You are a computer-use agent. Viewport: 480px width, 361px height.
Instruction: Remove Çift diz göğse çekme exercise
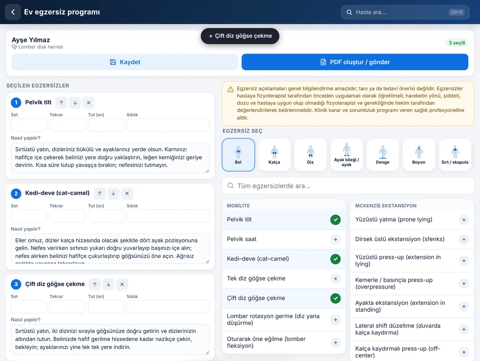click(x=122, y=284)
